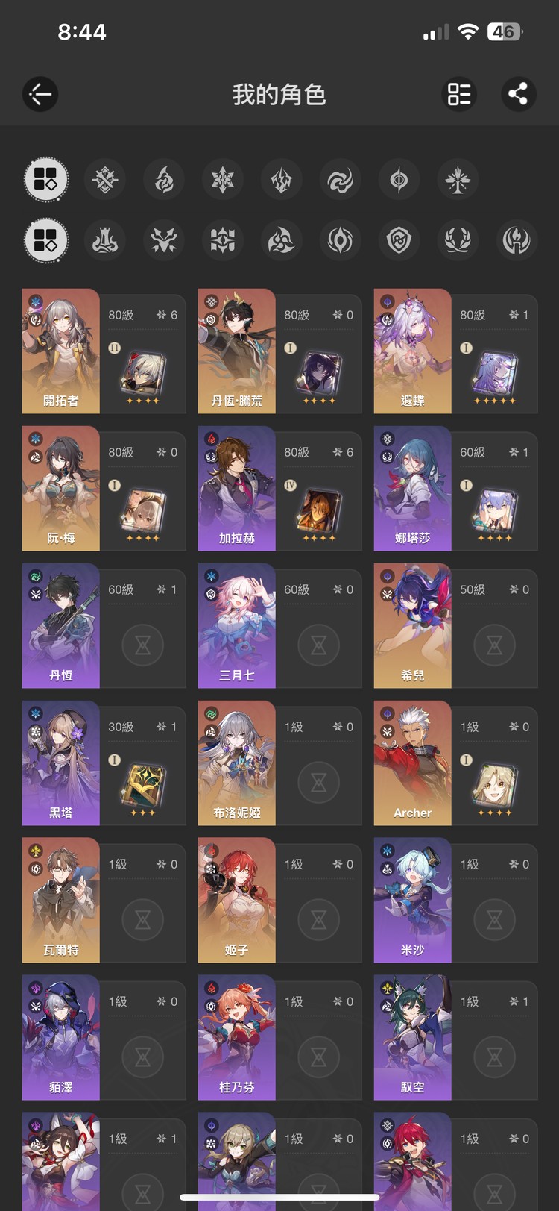The height and width of the screenshot is (1211, 559).
Task: Open 三月七 character card
Action: click(280, 625)
